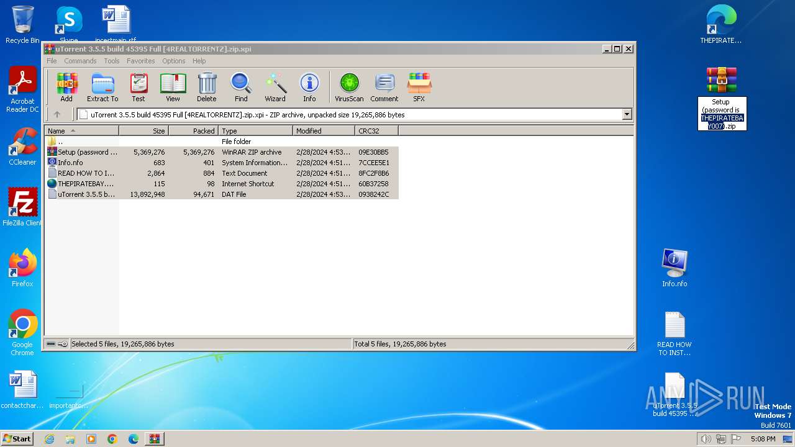Click the Extract To toolbar icon
Viewport: 795px width, 447px height.
102,88
